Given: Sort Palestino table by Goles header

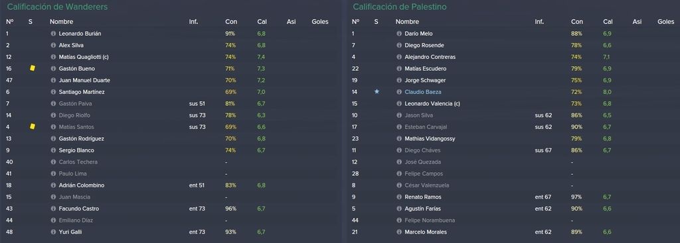Looking at the screenshot, I should click(x=665, y=22).
